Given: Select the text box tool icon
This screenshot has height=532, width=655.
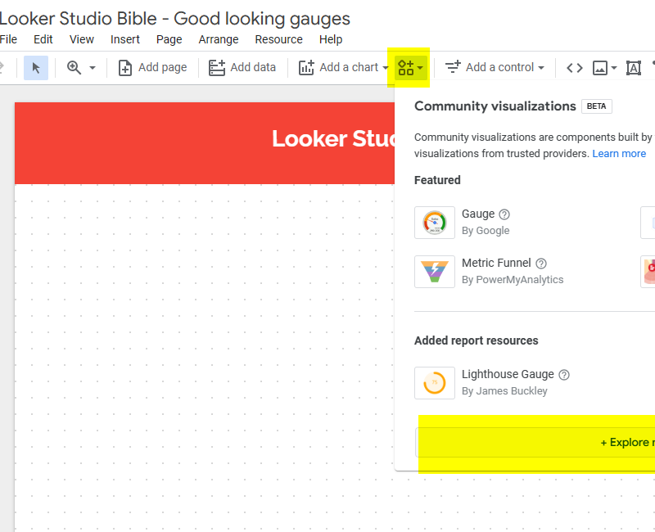Looking at the screenshot, I should point(633,68).
